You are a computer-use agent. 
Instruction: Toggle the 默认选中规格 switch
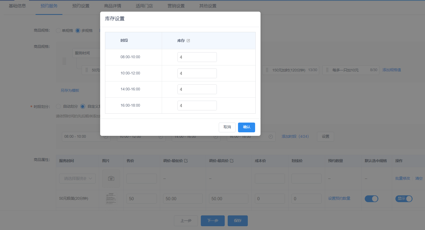pyautogui.click(x=371, y=199)
